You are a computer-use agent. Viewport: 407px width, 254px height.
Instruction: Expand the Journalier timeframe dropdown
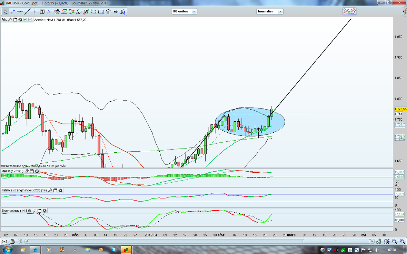(269, 11)
